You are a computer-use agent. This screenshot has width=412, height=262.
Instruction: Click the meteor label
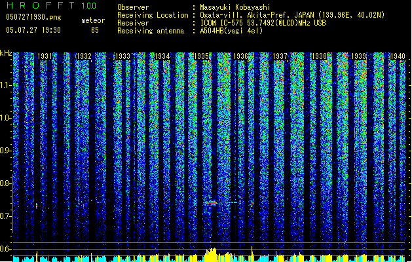tap(93, 20)
